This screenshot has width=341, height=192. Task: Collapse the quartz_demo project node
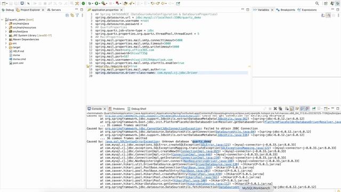[x=2, y=20]
